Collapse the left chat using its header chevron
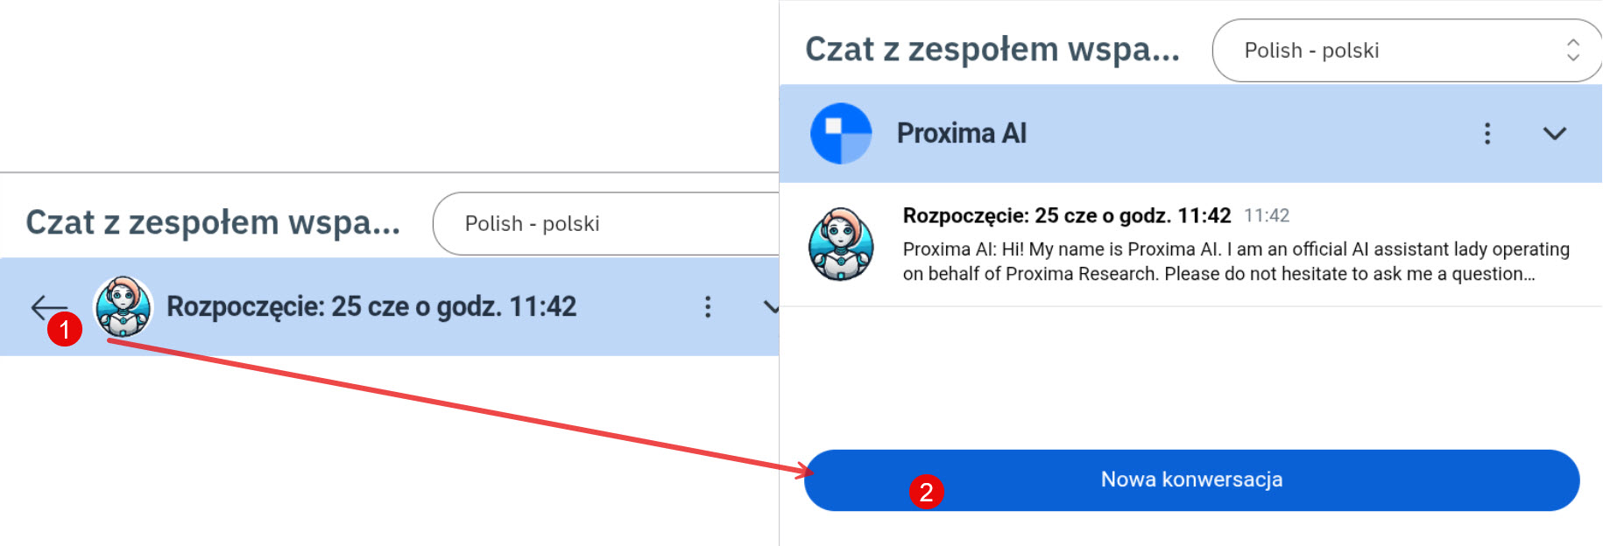The width and height of the screenshot is (1603, 546). point(770,307)
